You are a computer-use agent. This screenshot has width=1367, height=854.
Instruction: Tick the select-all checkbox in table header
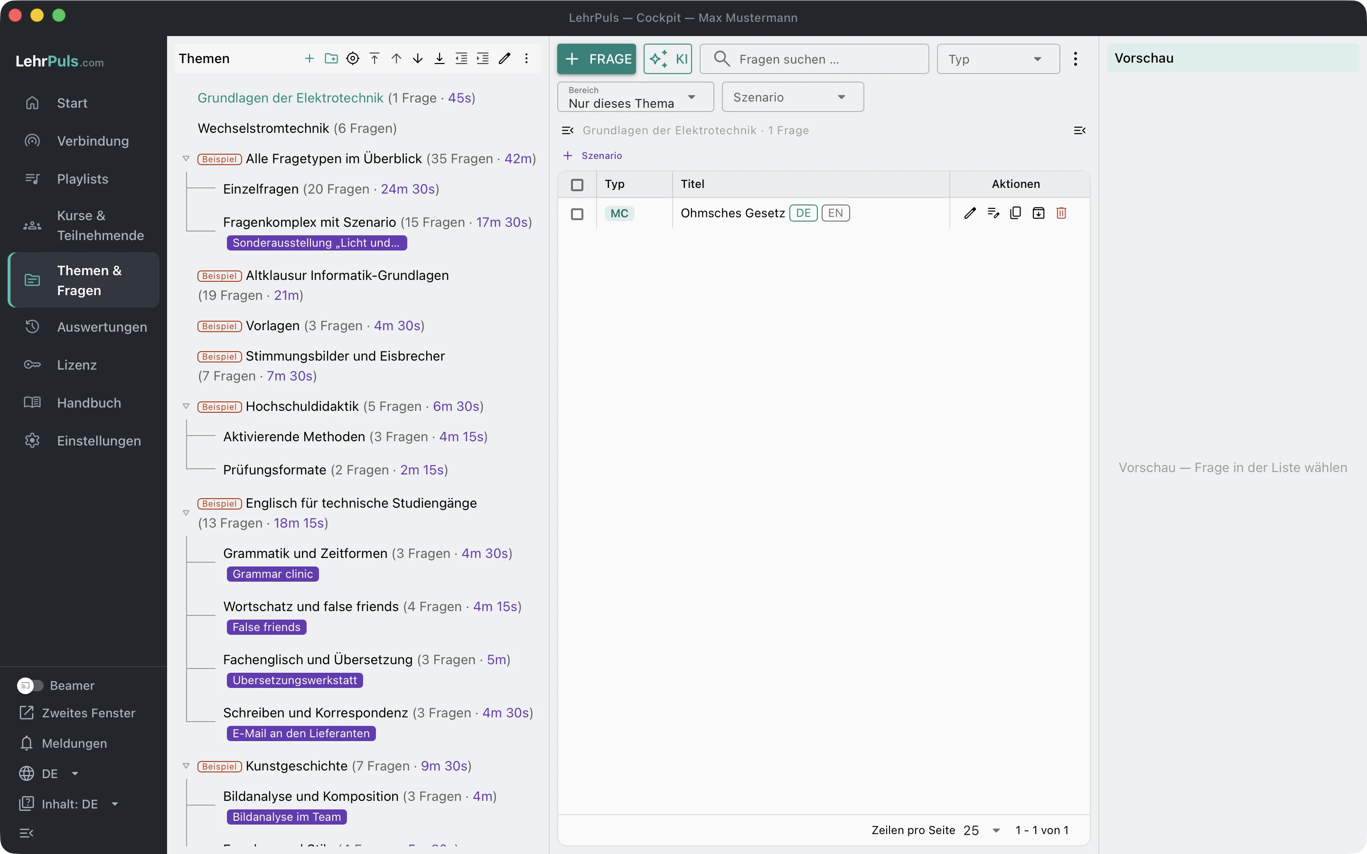[x=577, y=185]
